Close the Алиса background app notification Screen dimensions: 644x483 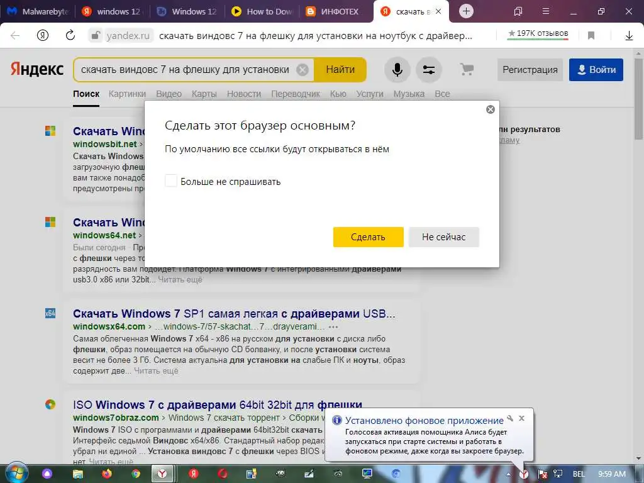[521, 418]
